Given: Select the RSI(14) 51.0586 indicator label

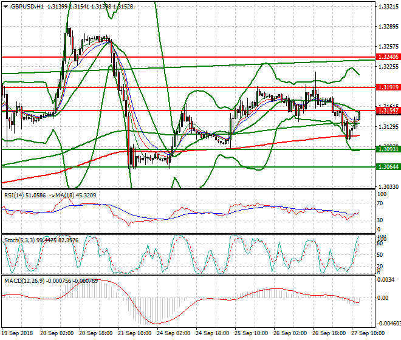Looking at the screenshot, I should coord(25,195).
